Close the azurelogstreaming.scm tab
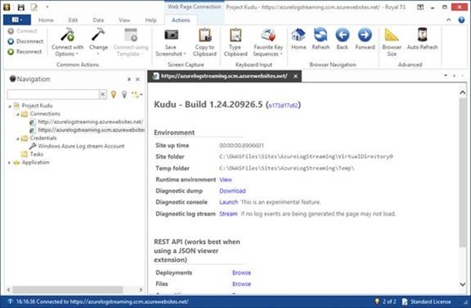 coord(296,76)
